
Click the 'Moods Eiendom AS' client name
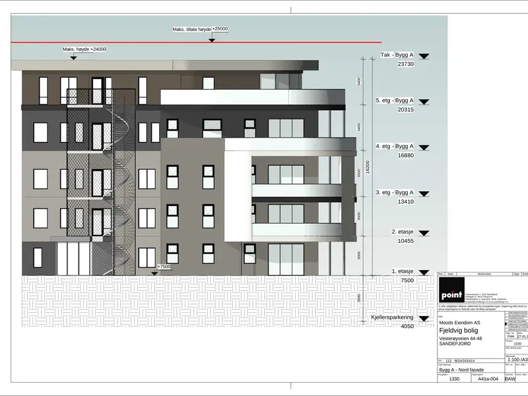point(459,323)
